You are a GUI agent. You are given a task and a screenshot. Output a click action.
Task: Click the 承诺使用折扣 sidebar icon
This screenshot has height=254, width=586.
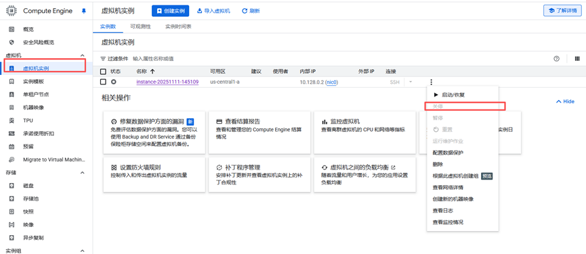click(12, 134)
